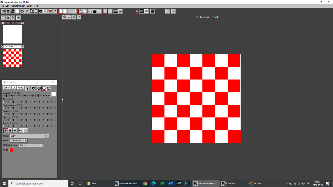Show the grid overlay icon
This screenshot has width=333, height=187.
[152, 11]
